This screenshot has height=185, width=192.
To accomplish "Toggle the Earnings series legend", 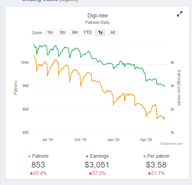I will point(97,156).
